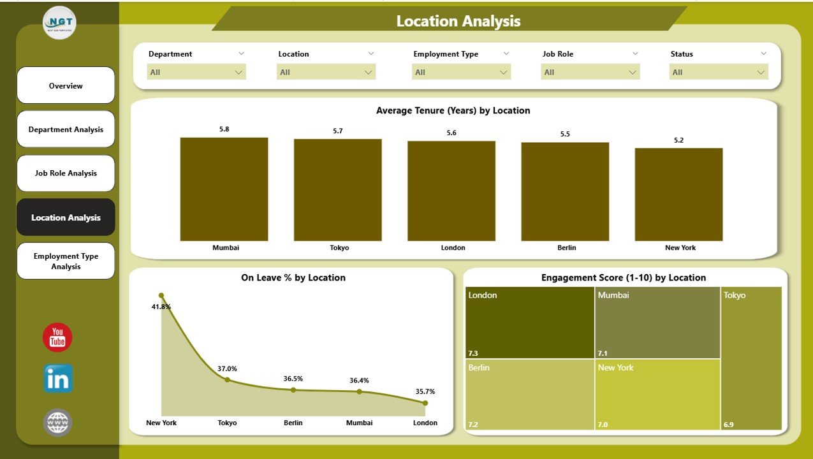Click the Location Analysis navigation button

click(66, 217)
